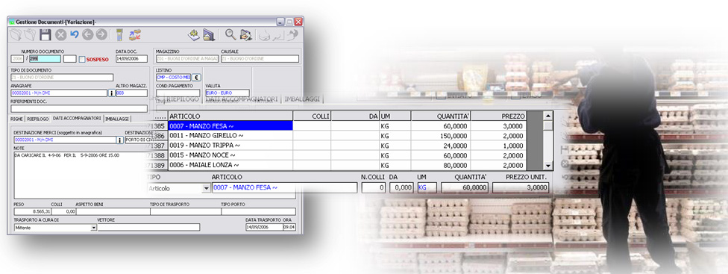
Task: Click the DATA DOC. date field
Action: 131,59
